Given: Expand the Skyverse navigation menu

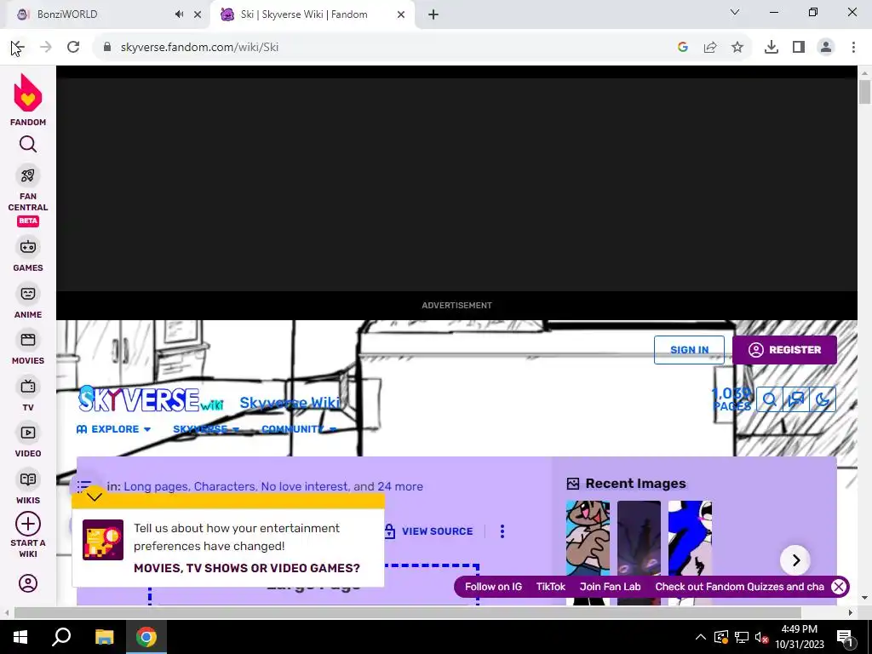Looking at the screenshot, I should tap(206, 429).
